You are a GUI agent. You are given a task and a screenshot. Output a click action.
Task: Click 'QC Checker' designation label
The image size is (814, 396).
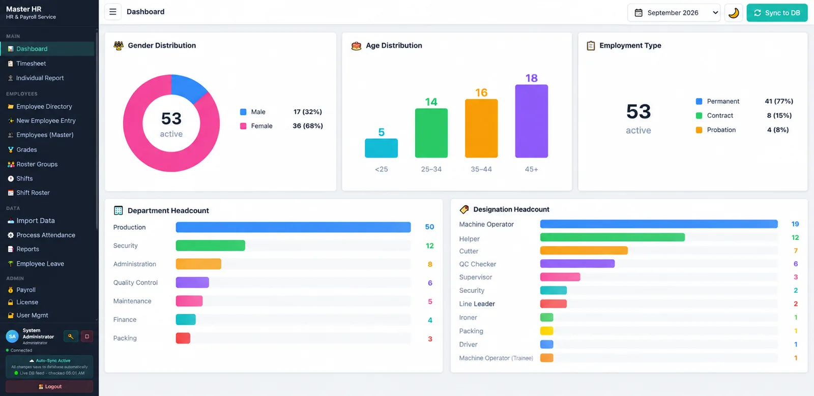tap(478, 264)
